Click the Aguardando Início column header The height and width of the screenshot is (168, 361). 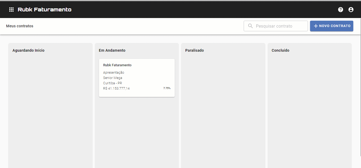pyautogui.click(x=28, y=50)
